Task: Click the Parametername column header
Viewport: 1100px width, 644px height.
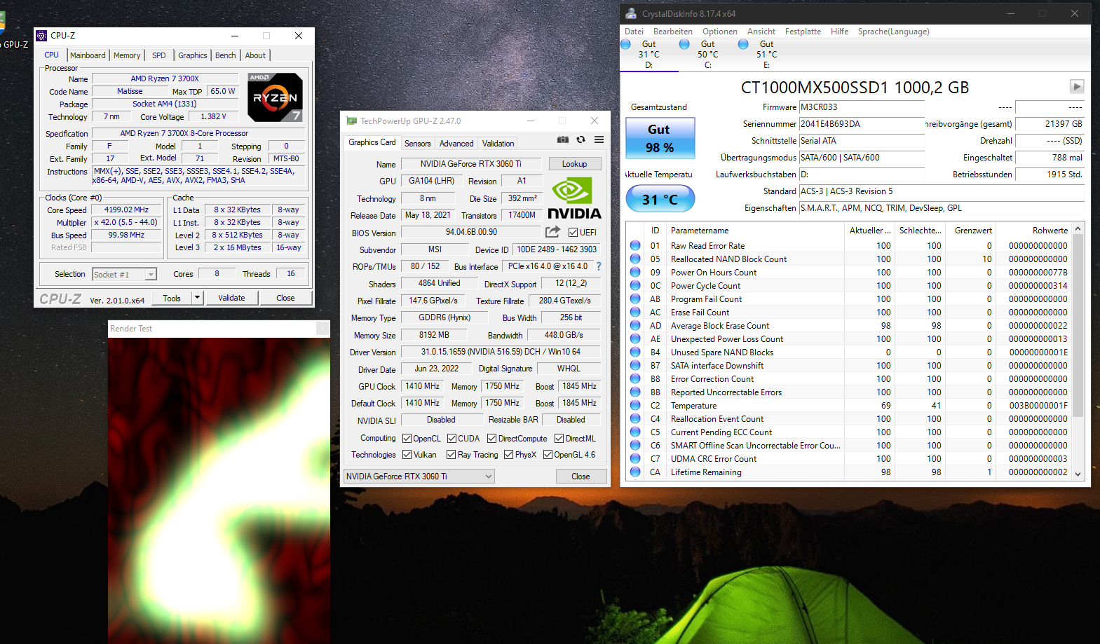Action: click(754, 231)
